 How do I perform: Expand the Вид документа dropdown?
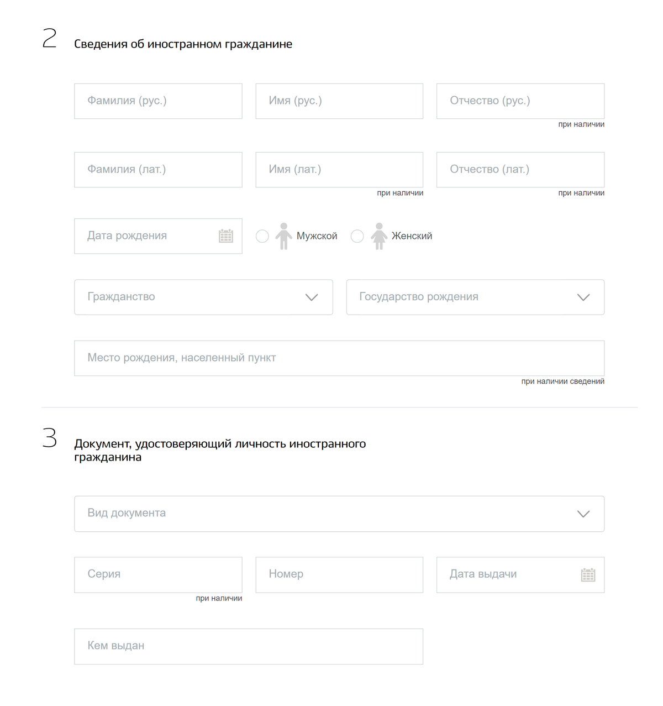click(583, 514)
